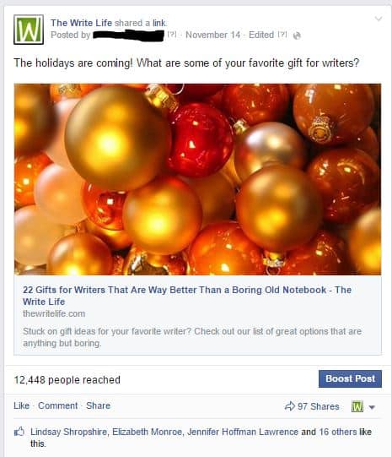Image resolution: width=392 pixels, height=457 pixels.
Task: Click Comment under the post
Action: 58,405
